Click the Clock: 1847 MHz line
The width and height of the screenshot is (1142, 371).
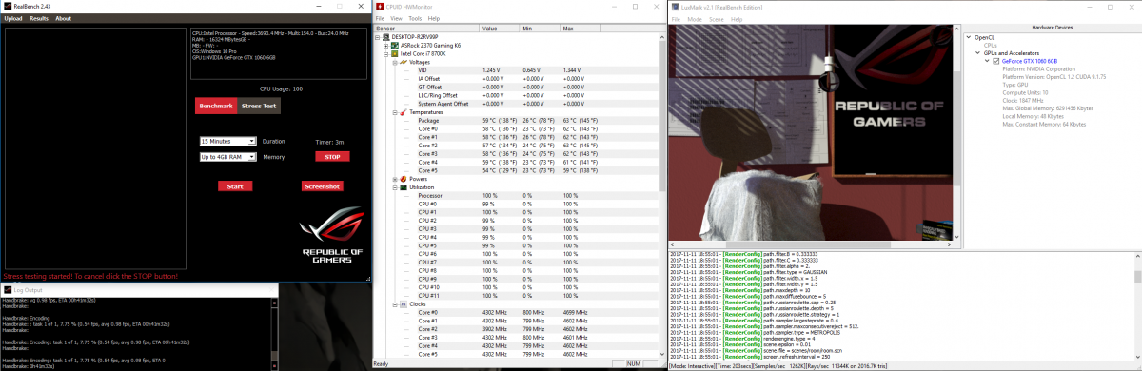click(1023, 100)
